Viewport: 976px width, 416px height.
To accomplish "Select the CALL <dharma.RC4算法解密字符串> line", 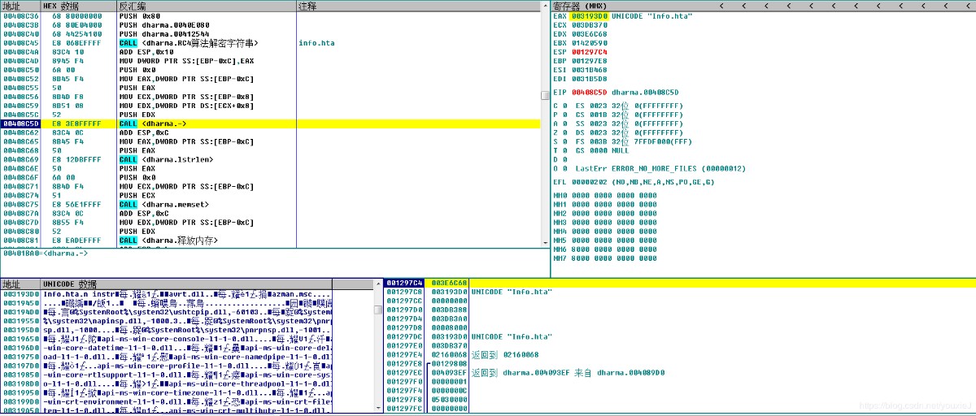I will [189, 43].
